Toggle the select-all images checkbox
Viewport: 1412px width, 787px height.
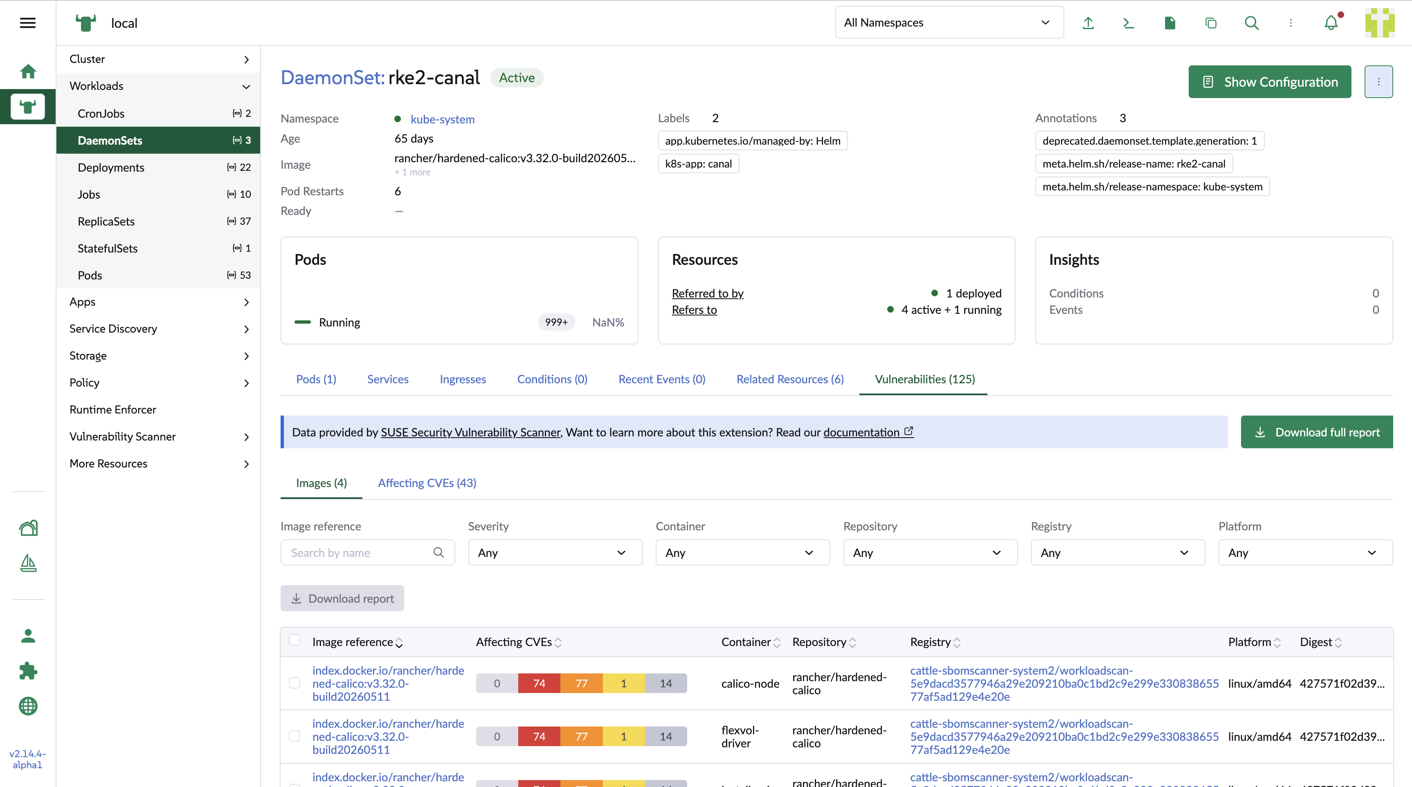295,640
